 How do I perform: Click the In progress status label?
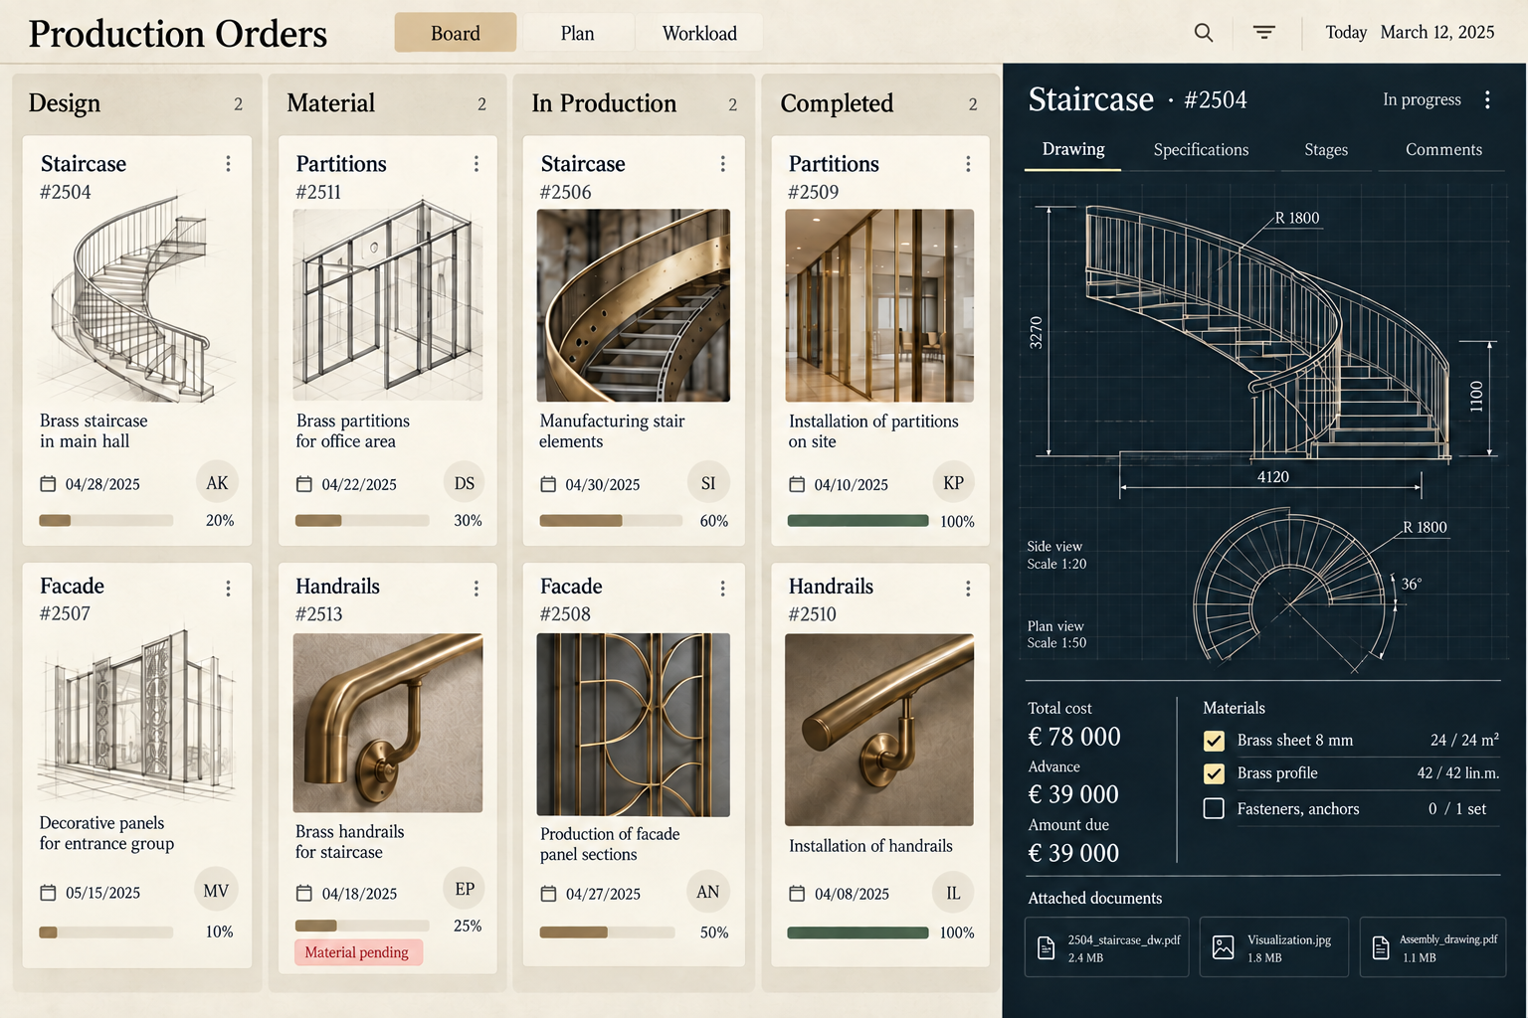click(x=1422, y=99)
